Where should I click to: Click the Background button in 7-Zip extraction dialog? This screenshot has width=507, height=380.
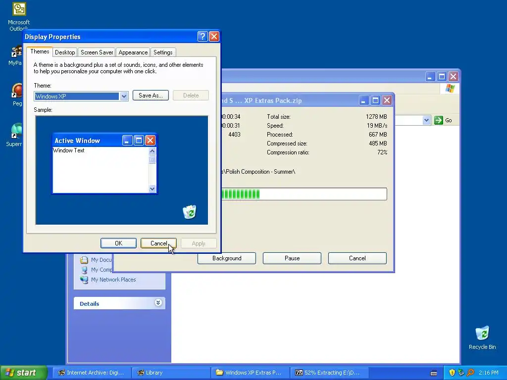(x=227, y=258)
